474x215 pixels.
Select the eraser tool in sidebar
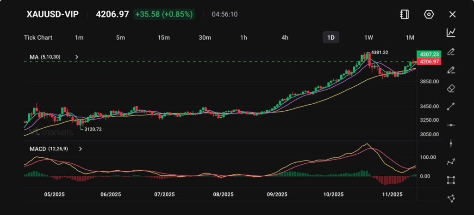[451, 88]
